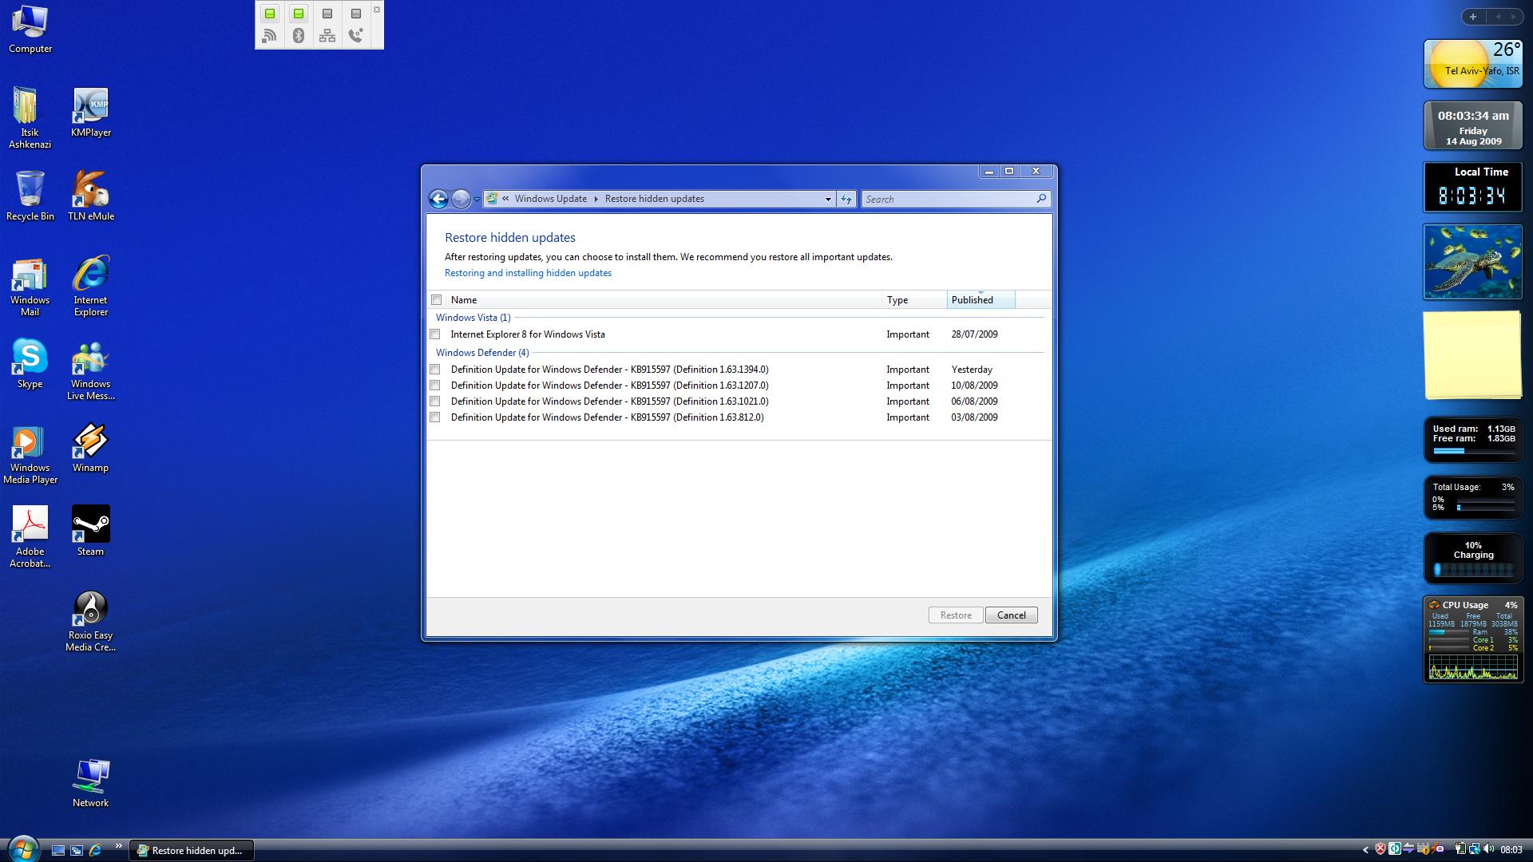Expand the Quick Launch overflow chevron
1533x862 pixels.
point(119,846)
